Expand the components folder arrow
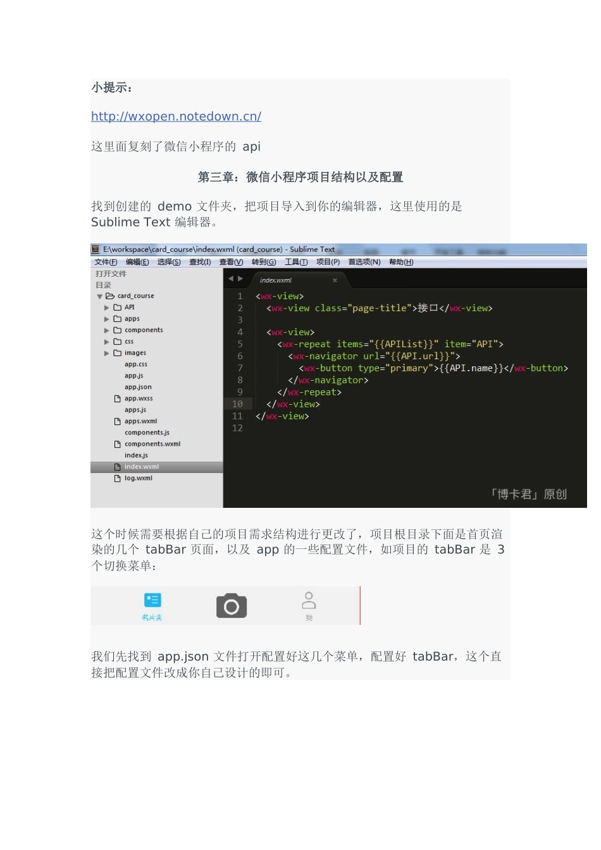The height and width of the screenshot is (850, 601). click(107, 331)
